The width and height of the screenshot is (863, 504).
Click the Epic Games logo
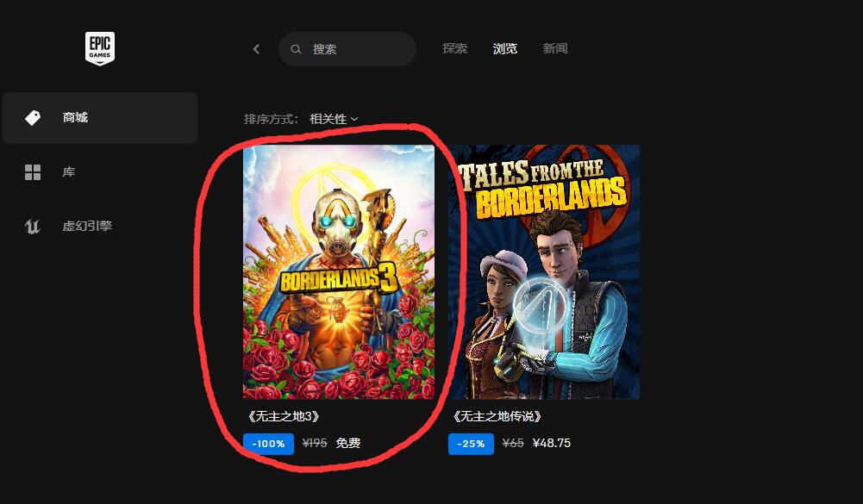(100, 48)
